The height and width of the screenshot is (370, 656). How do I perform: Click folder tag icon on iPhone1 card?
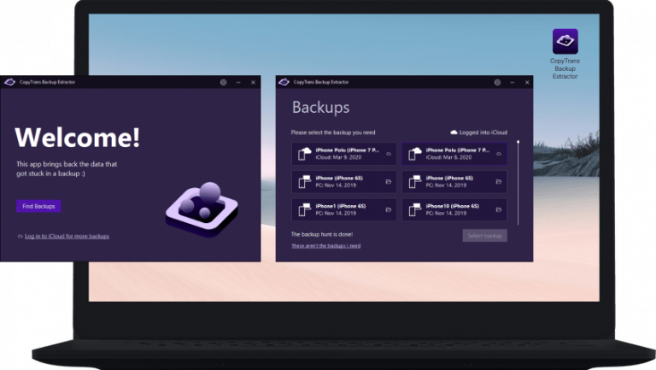[389, 209]
